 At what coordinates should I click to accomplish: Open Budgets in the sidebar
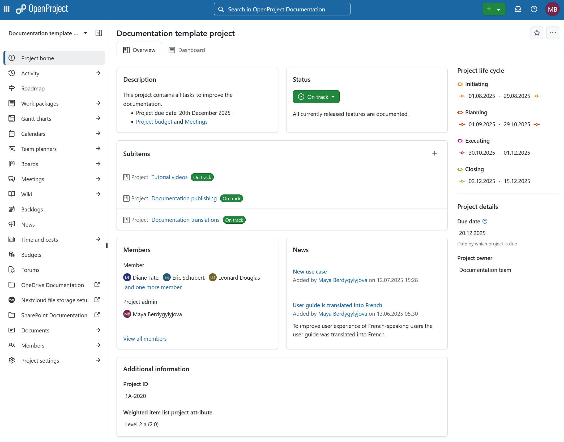point(31,255)
